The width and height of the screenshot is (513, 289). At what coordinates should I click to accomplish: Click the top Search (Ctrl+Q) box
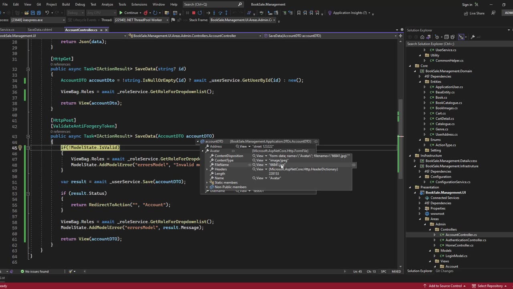[x=213, y=4]
